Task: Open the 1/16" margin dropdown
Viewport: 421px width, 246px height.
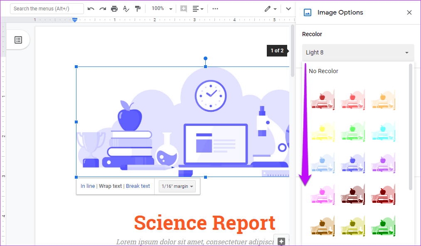Action: pyautogui.click(x=177, y=187)
